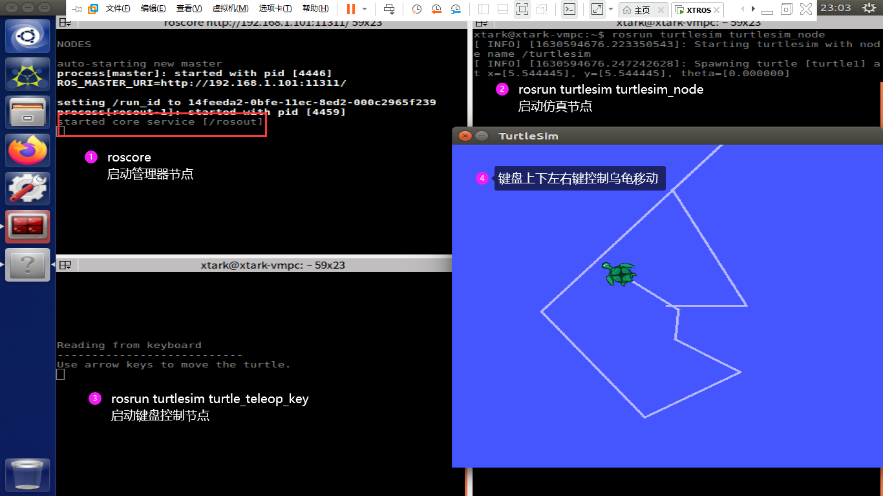The height and width of the screenshot is (496, 883).
Task: Open the 帮助(H) menu
Action: point(315,9)
